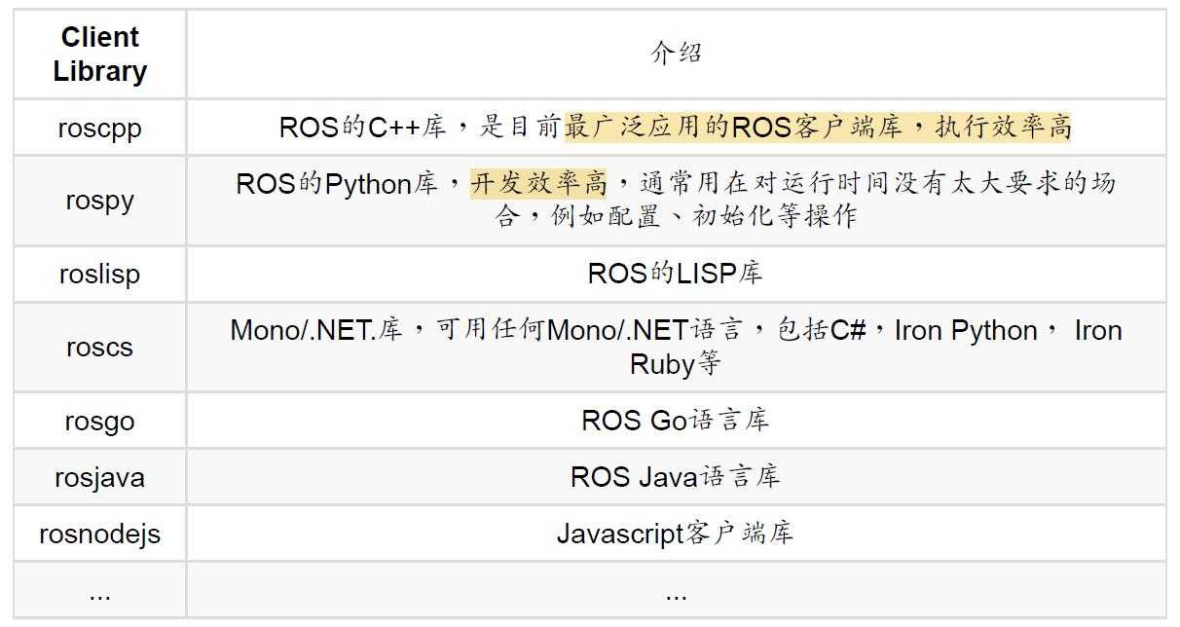Click the ROS的LISP库 description cell

tap(676, 274)
